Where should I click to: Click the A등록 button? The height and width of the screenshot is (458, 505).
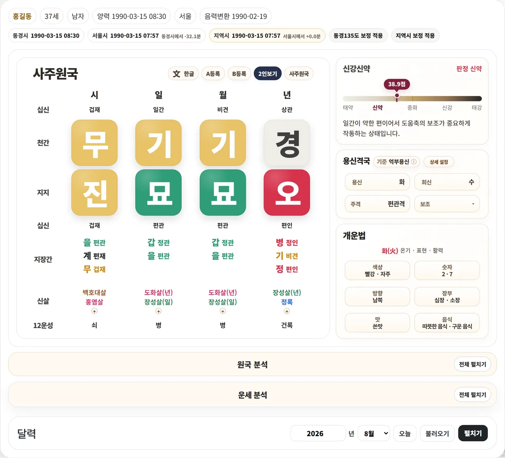point(213,74)
